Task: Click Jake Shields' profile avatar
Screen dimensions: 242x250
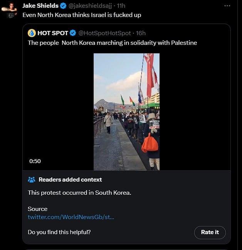Action: click(10, 10)
